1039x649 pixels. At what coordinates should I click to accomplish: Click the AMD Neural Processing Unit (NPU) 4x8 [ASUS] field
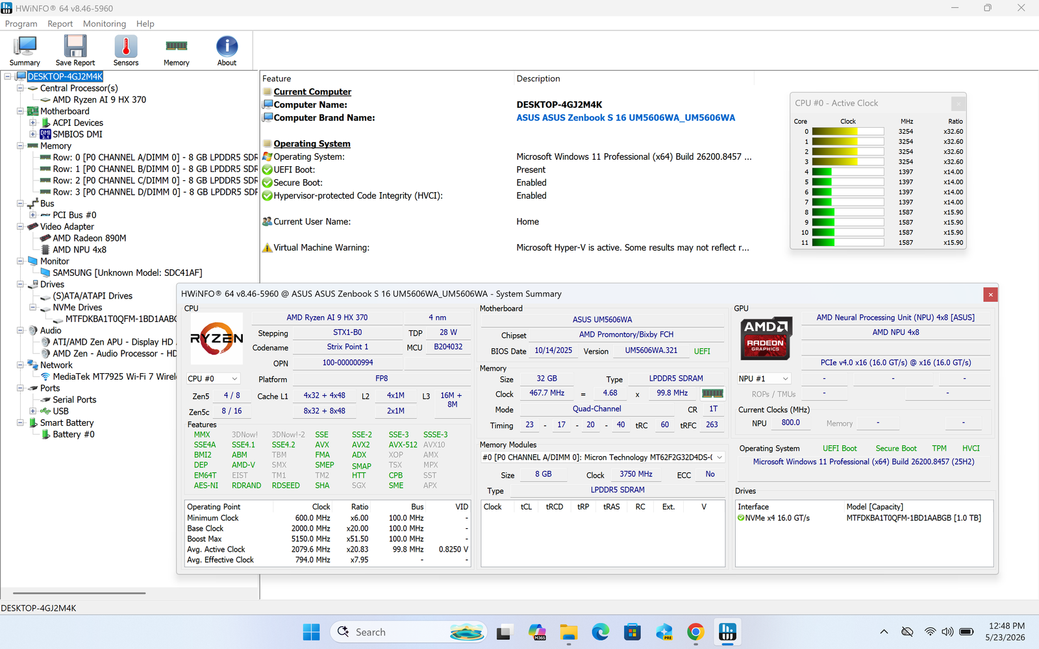tap(895, 318)
